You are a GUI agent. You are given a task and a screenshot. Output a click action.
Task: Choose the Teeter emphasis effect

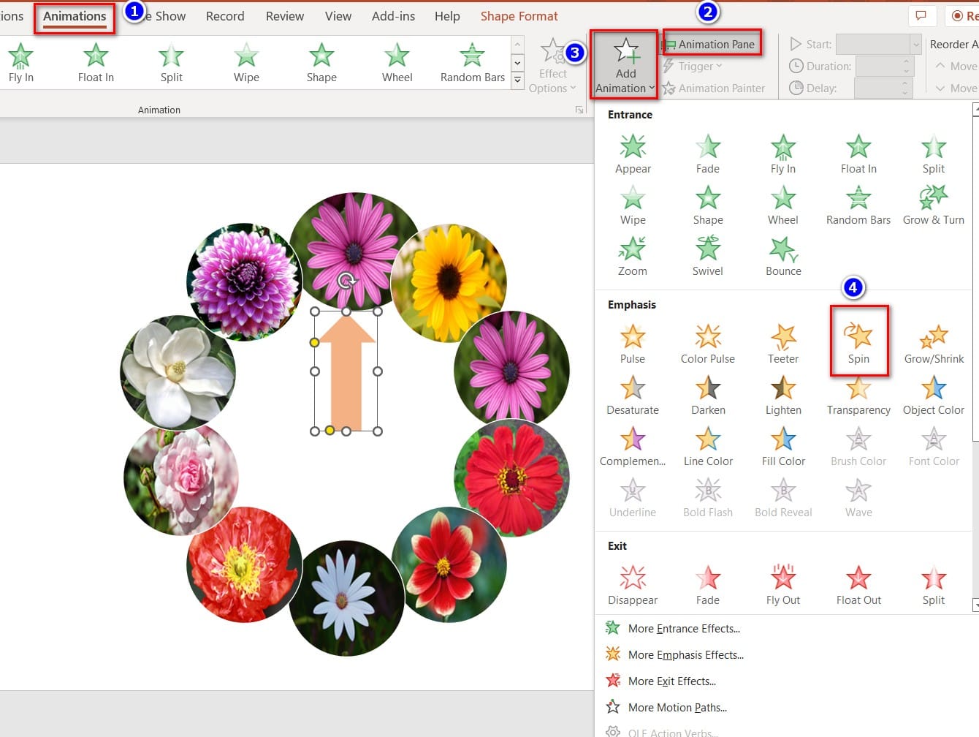pos(783,342)
